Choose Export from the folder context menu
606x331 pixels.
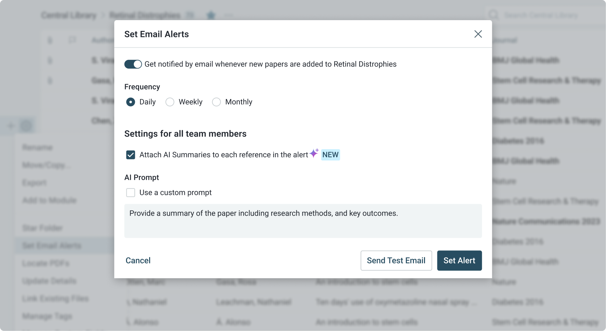click(x=34, y=183)
